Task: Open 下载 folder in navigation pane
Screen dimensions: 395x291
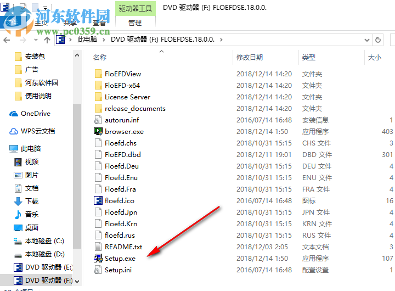Action: point(32,201)
